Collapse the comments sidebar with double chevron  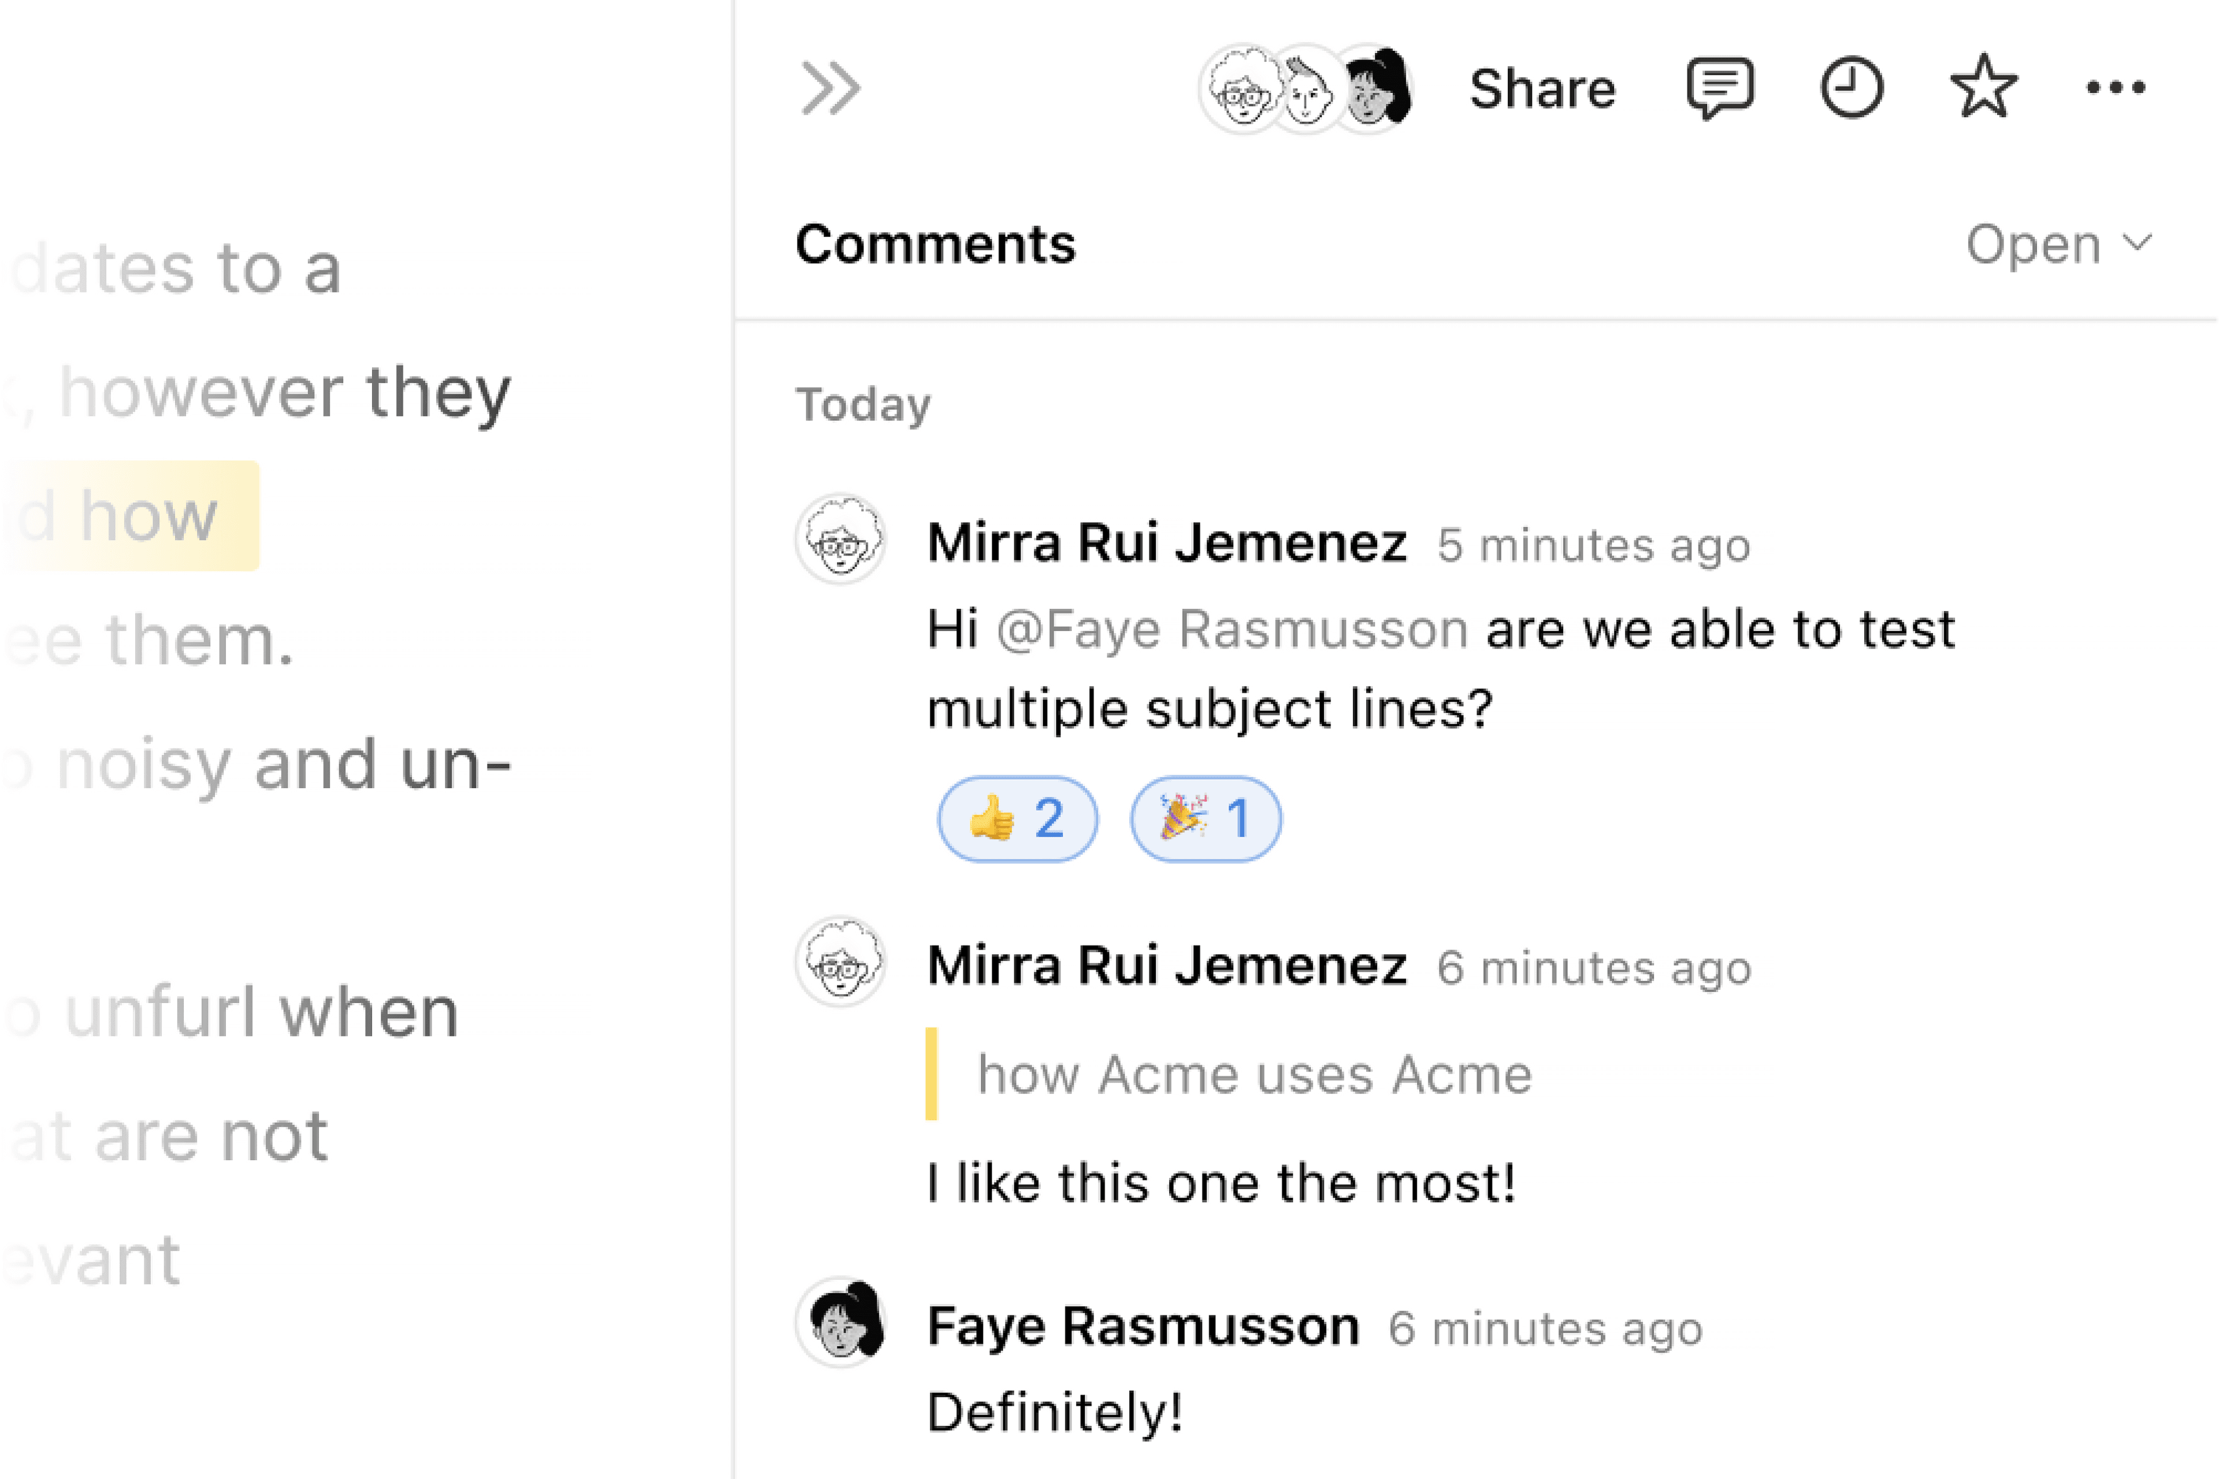(x=830, y=88)
